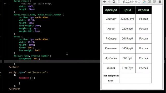Collapse the #result_name rule fold marker
This screenshot has height=93, width=166.
pyautogui.click(x=1, y=56)
